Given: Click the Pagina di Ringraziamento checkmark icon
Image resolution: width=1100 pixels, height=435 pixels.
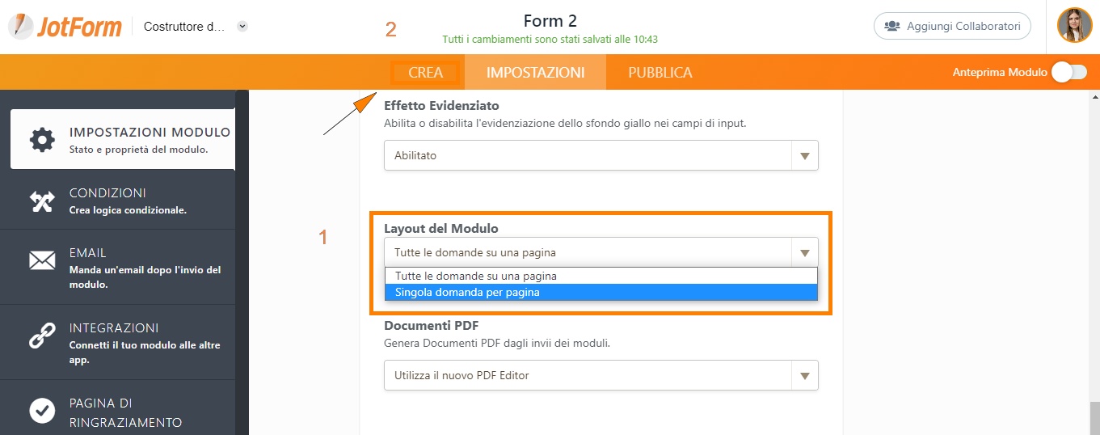Looking at the screenshot, I should click(x=42, y=411).
